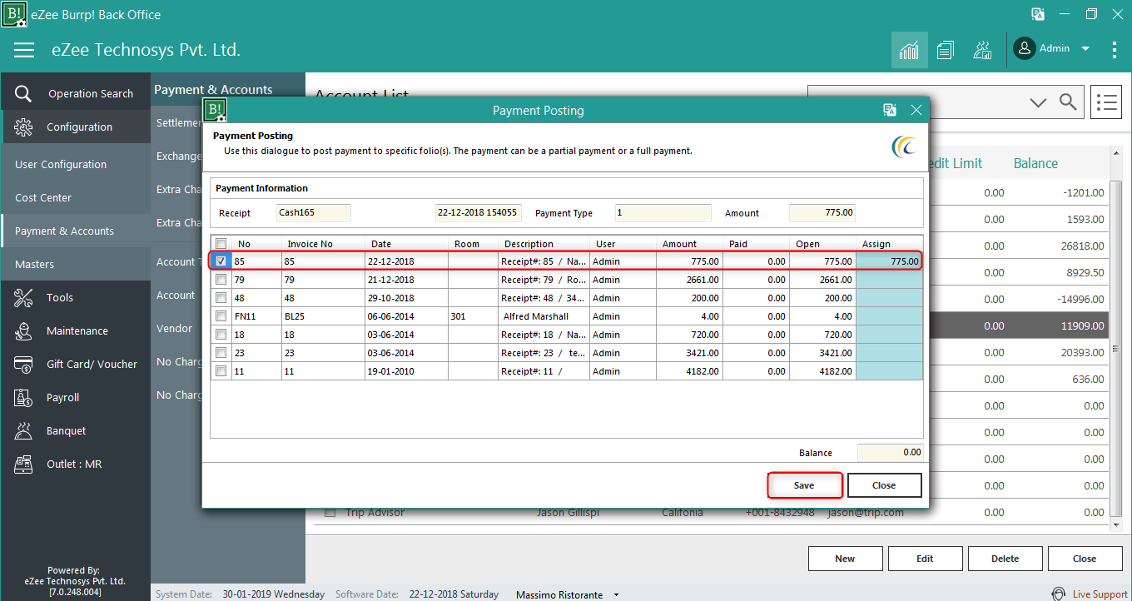The width and height of the screenshot is (1132, 601).
Task: Open Vendor submenu entry
Action: pos(174,328)
